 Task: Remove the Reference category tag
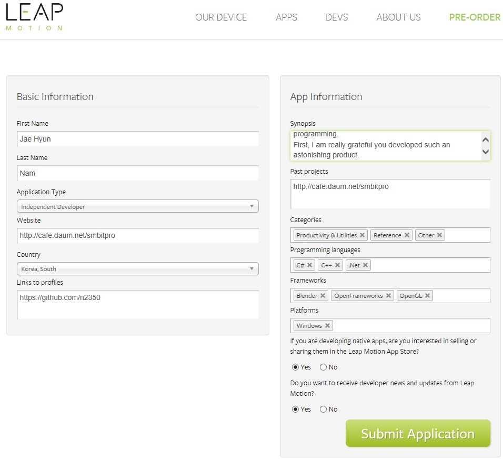coord(407,235)
